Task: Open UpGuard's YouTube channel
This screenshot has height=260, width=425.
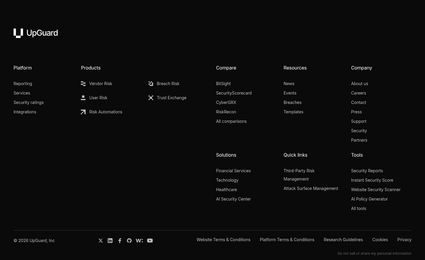Action: click(150, 241)
